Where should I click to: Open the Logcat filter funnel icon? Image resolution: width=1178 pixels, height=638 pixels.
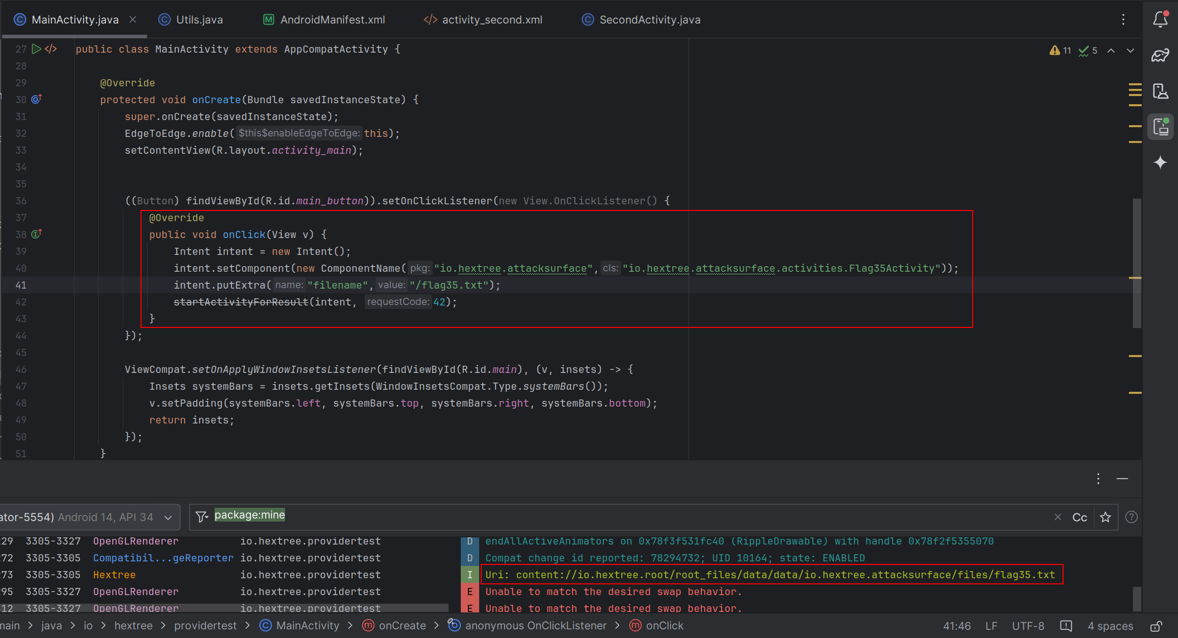coord(202,517)
